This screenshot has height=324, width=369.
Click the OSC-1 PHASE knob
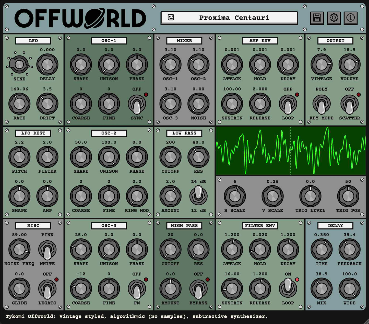137,64
